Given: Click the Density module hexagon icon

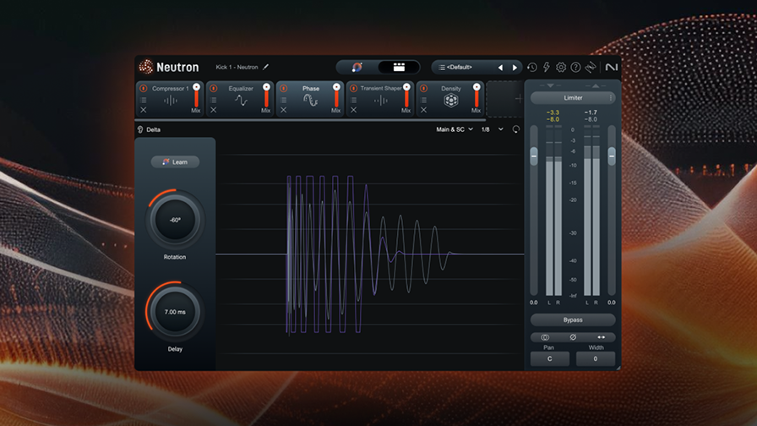Looking at the screenshot, I should pyautogui.click(x=450, y=101).
